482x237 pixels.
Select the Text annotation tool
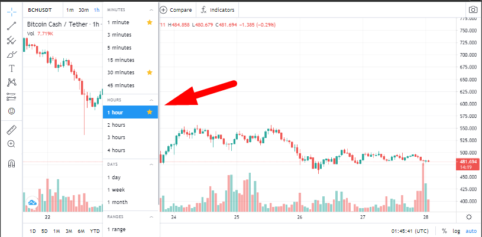coord(12,68)
